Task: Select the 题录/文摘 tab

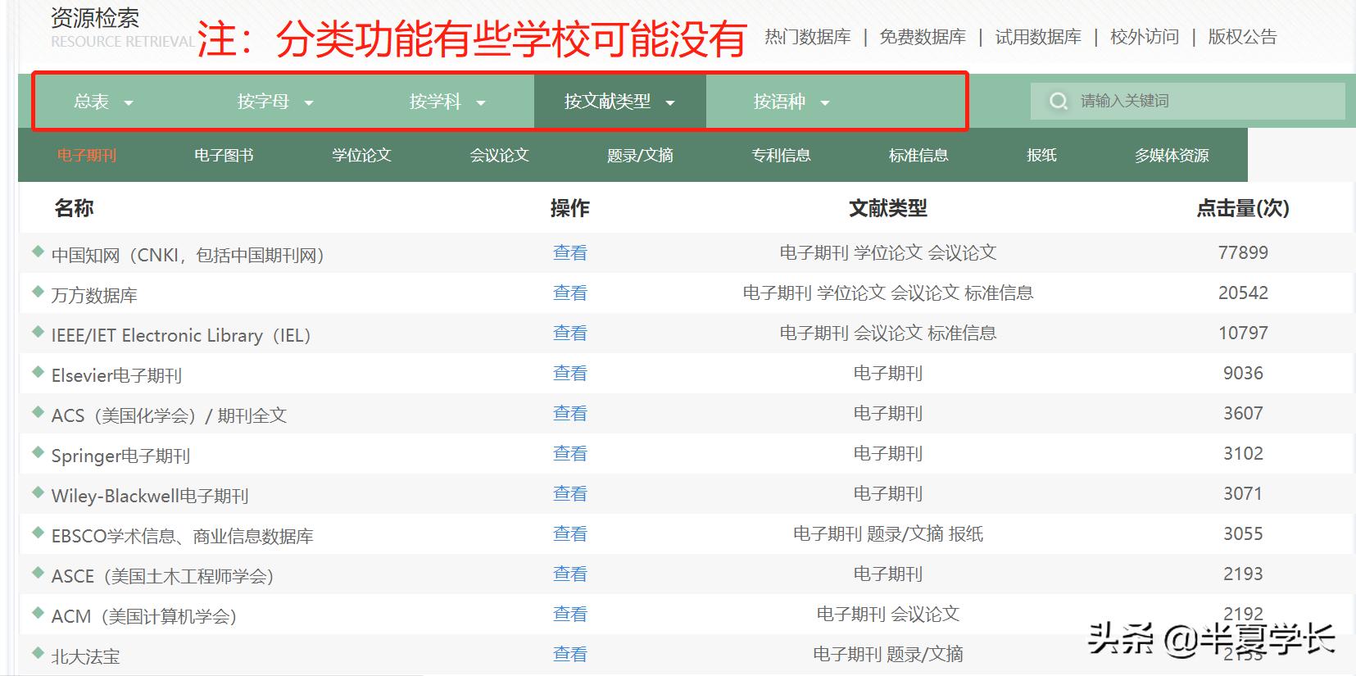Action: 640,155
